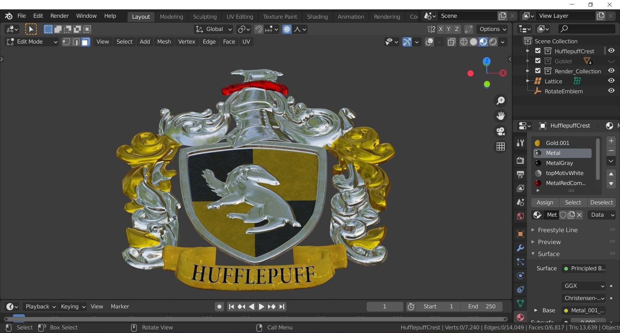The height and width of the screenshot is (333, 620).
Task: Click the zoom view gizmo icon
Action: click(x=501, y=101)
